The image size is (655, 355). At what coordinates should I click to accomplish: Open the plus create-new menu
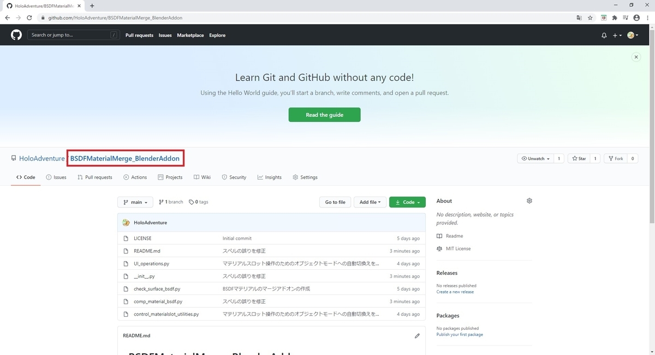point(617,35)
